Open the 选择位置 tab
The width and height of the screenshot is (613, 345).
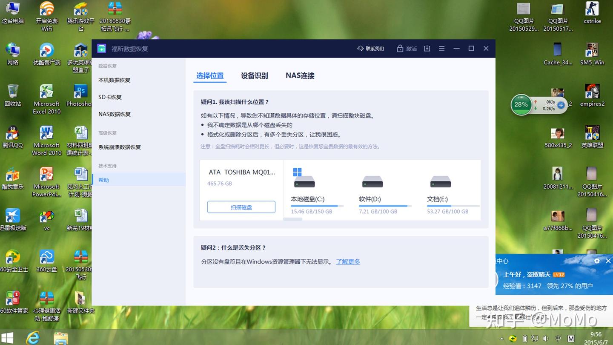(210, 76)
